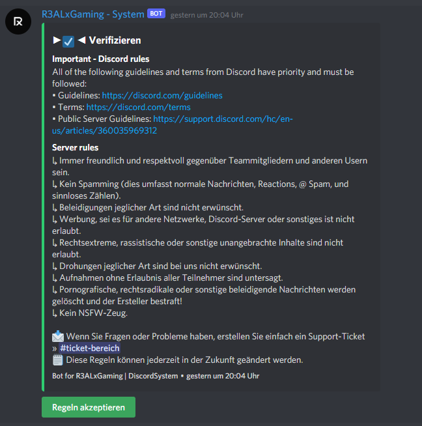
Task: Click the blue BOT tag badge
Action: (x=156, y=13)
